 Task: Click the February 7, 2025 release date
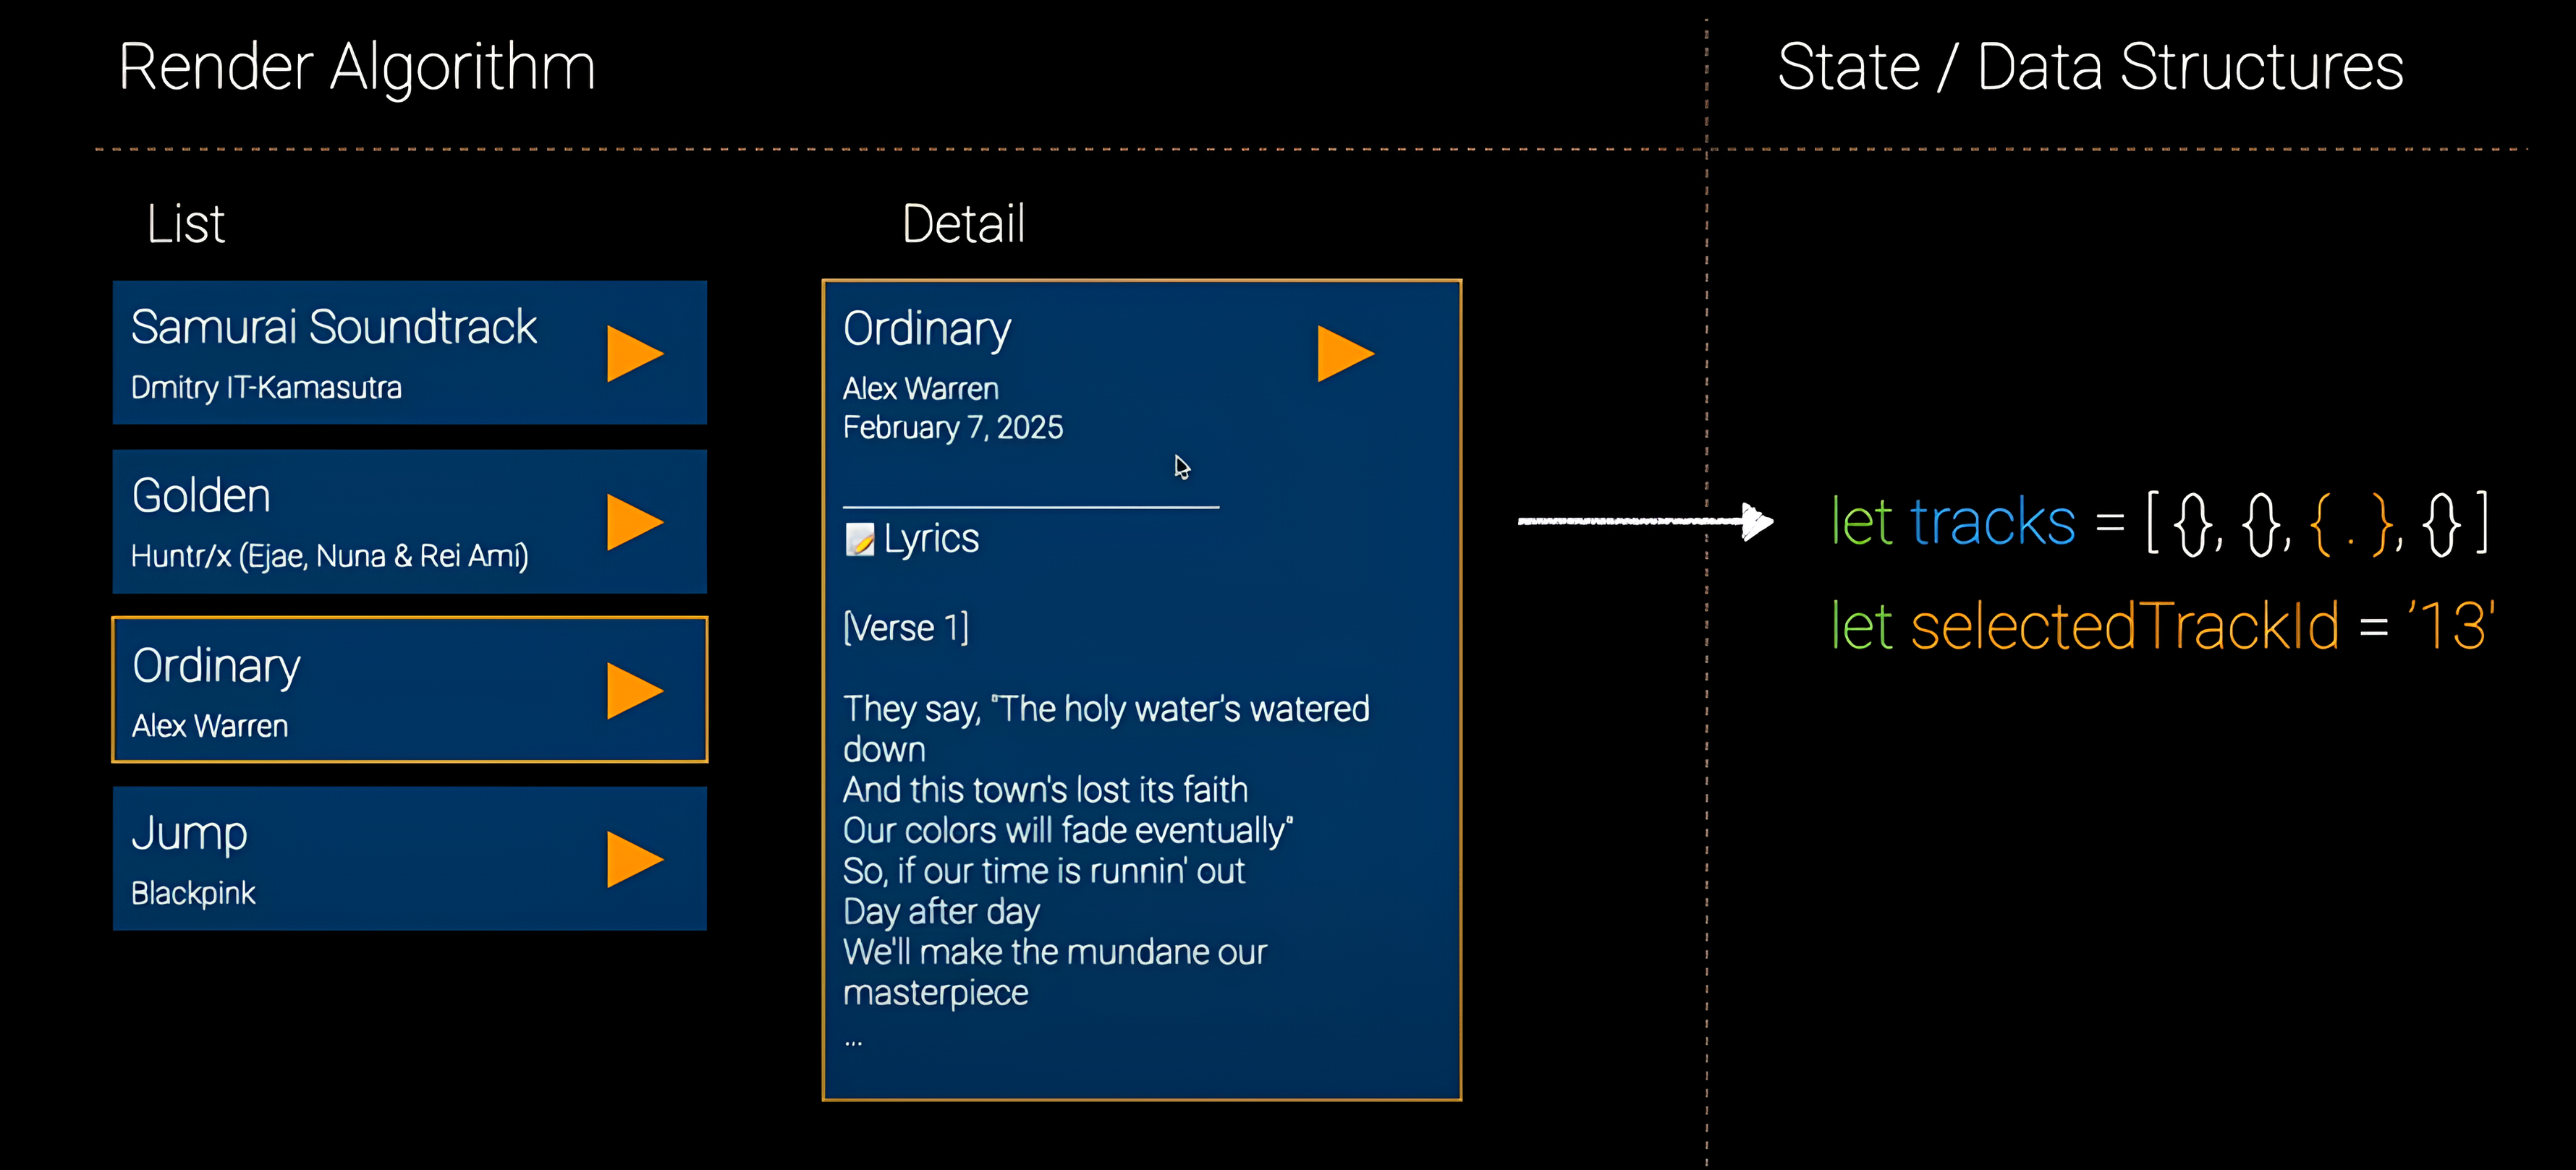952,427
